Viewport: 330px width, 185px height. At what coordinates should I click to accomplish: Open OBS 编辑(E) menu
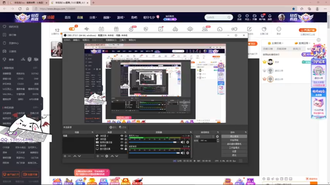tap(76, 40)
